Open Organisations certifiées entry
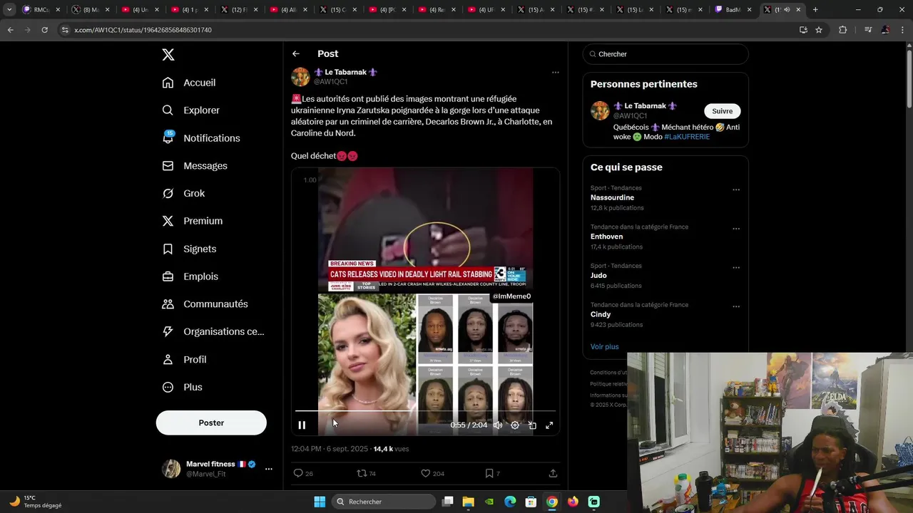 [x=213, y=332]
